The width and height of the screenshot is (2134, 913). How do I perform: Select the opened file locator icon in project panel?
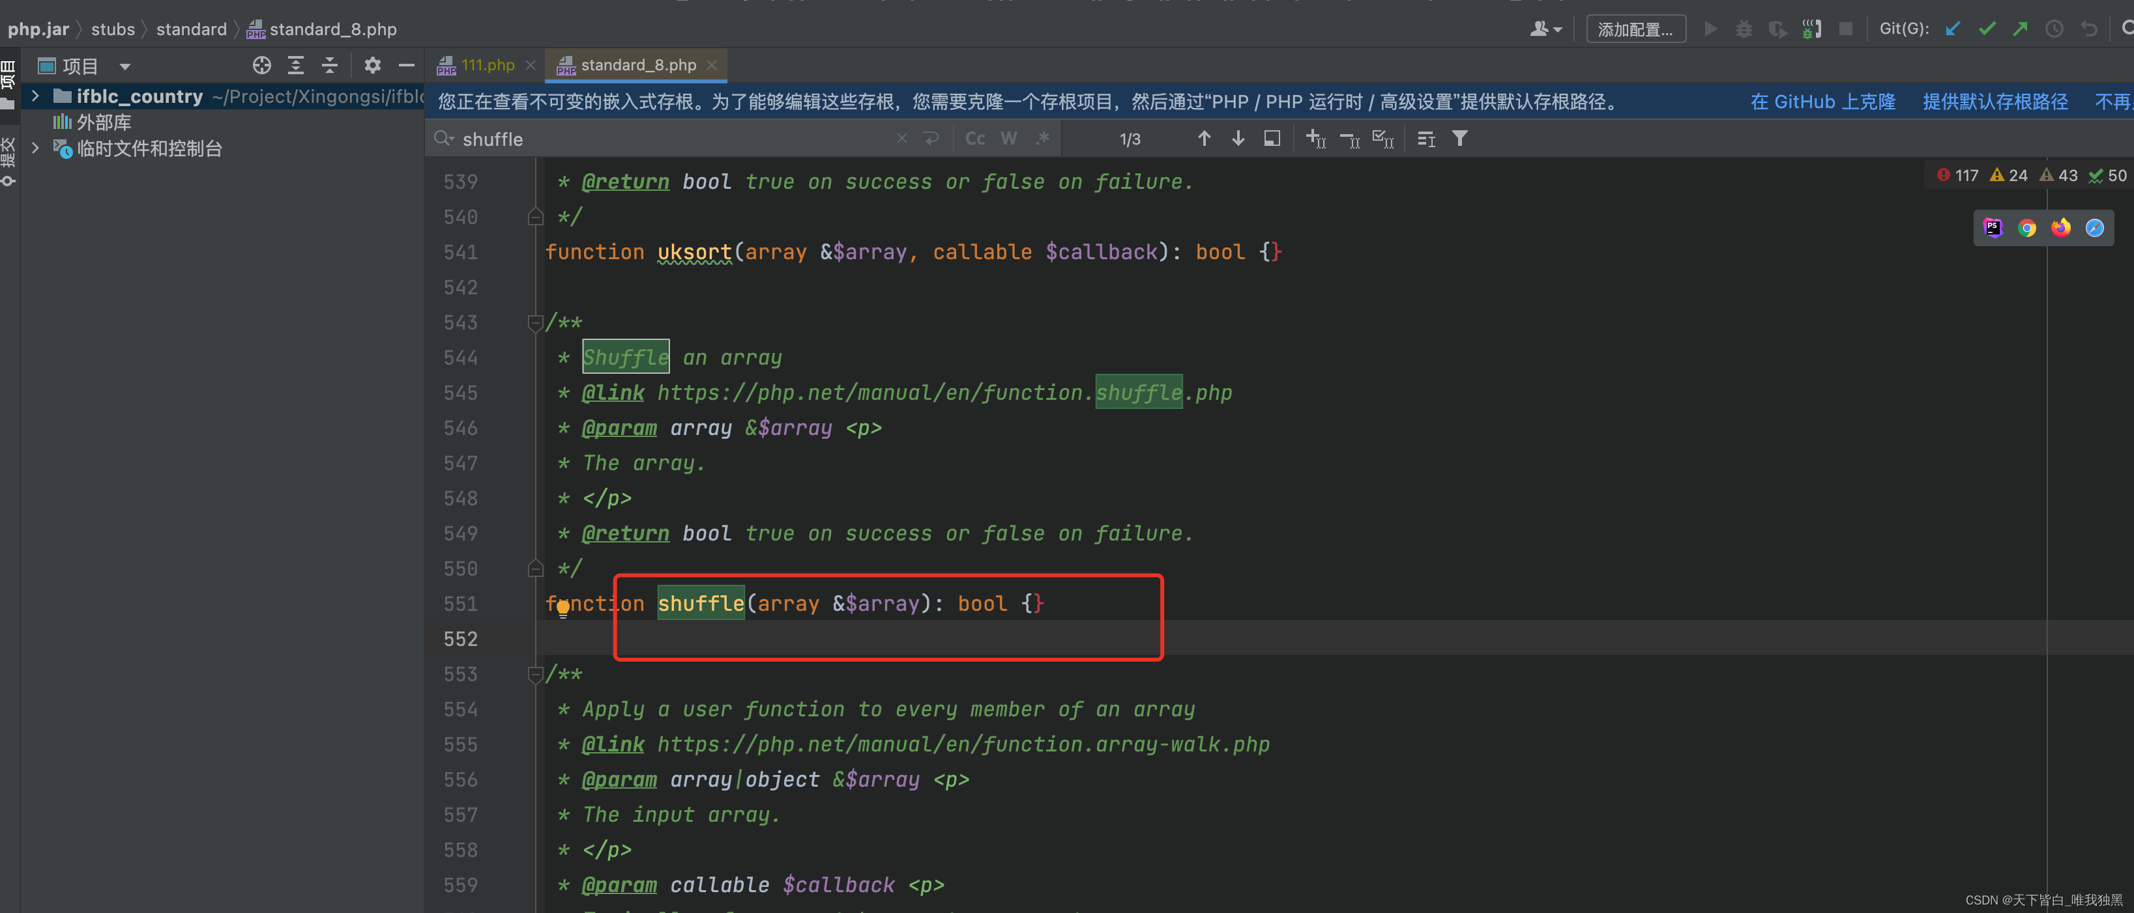click(262, 65)
